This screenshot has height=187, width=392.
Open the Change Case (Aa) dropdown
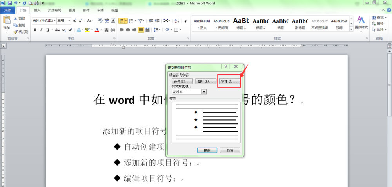(90, 21)
